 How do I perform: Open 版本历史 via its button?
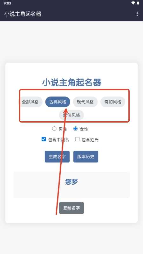[x=86, y=157]
